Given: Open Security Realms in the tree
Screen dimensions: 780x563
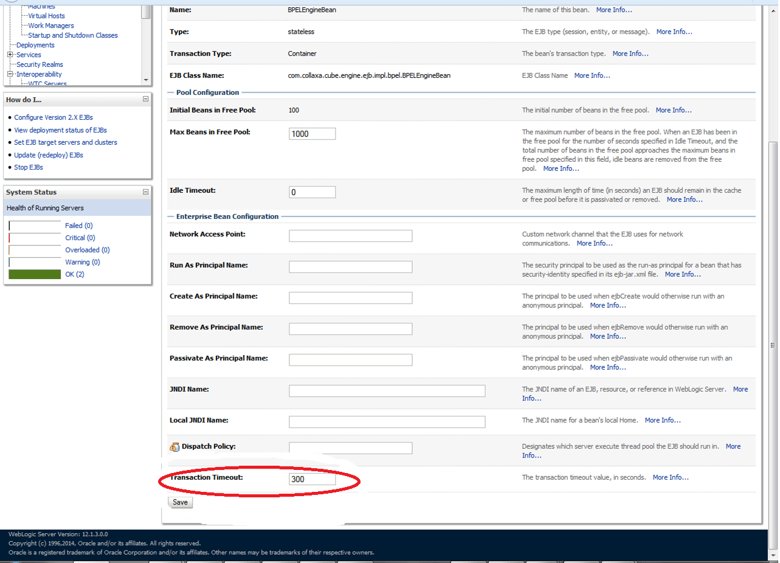Looking at the screenshot, I should tap(40, 64).
